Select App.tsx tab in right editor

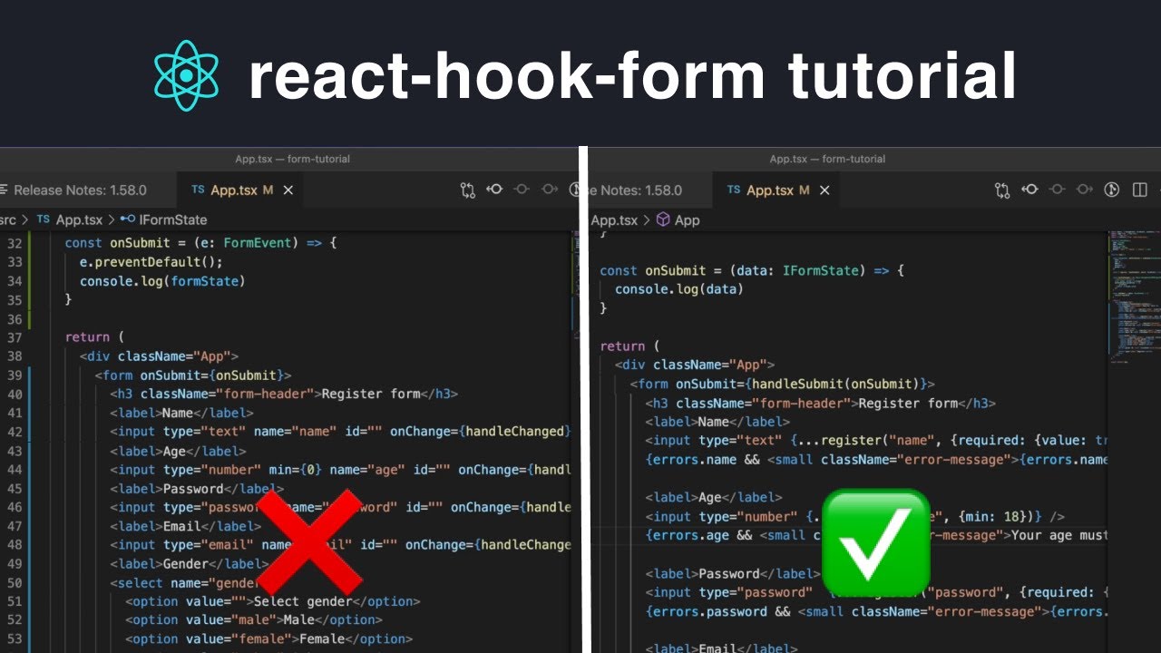pos(777,190)
